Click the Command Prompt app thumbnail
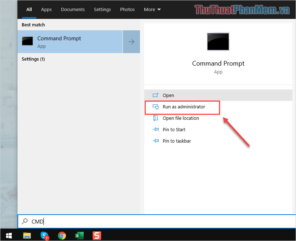The height and width of the screenshot is (241, 296). tap(218, 41)
